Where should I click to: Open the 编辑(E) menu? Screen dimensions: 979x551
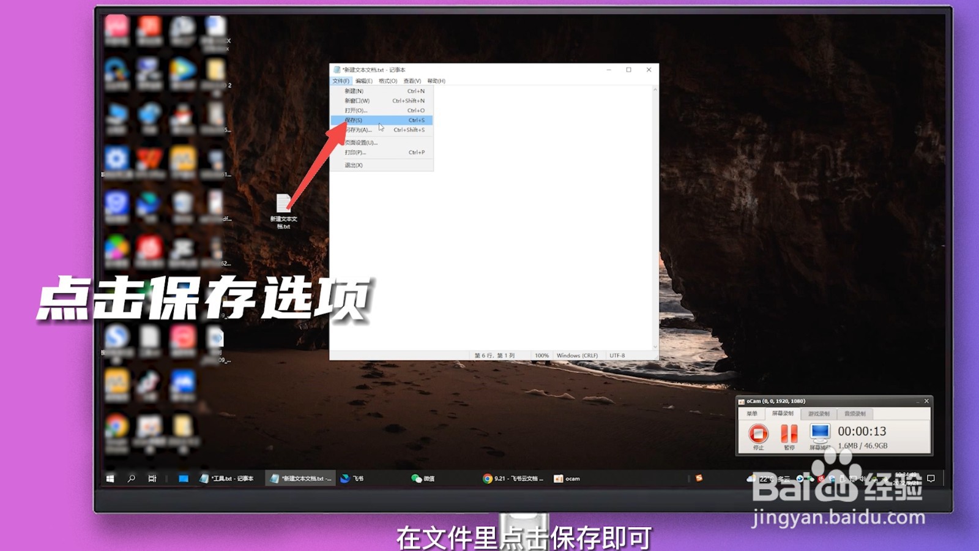click(364, 81)
